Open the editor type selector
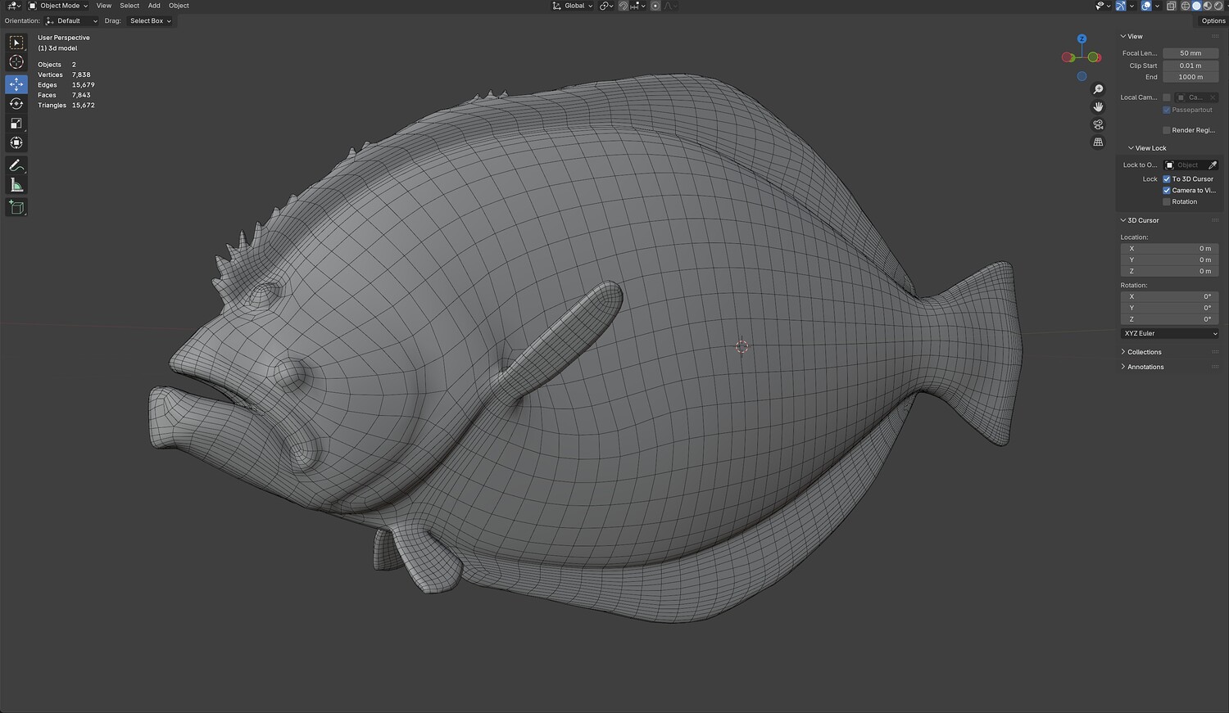This screenshot has width=1229, height=713. [x=13, y=6]
